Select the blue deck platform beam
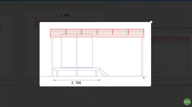The height and width of the screenshot is (107, 192). pyautogui.click(x=77, y=69)
